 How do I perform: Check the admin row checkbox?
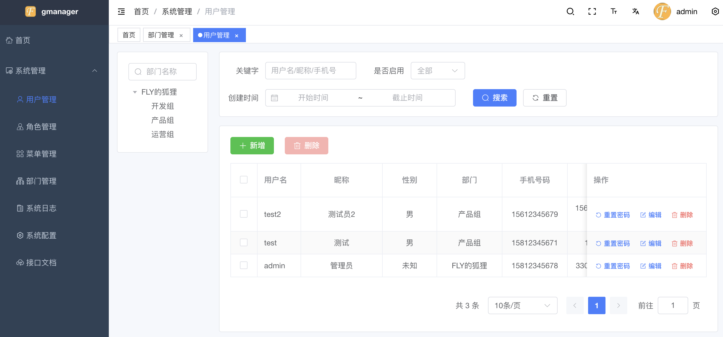(x=244, y=266)
